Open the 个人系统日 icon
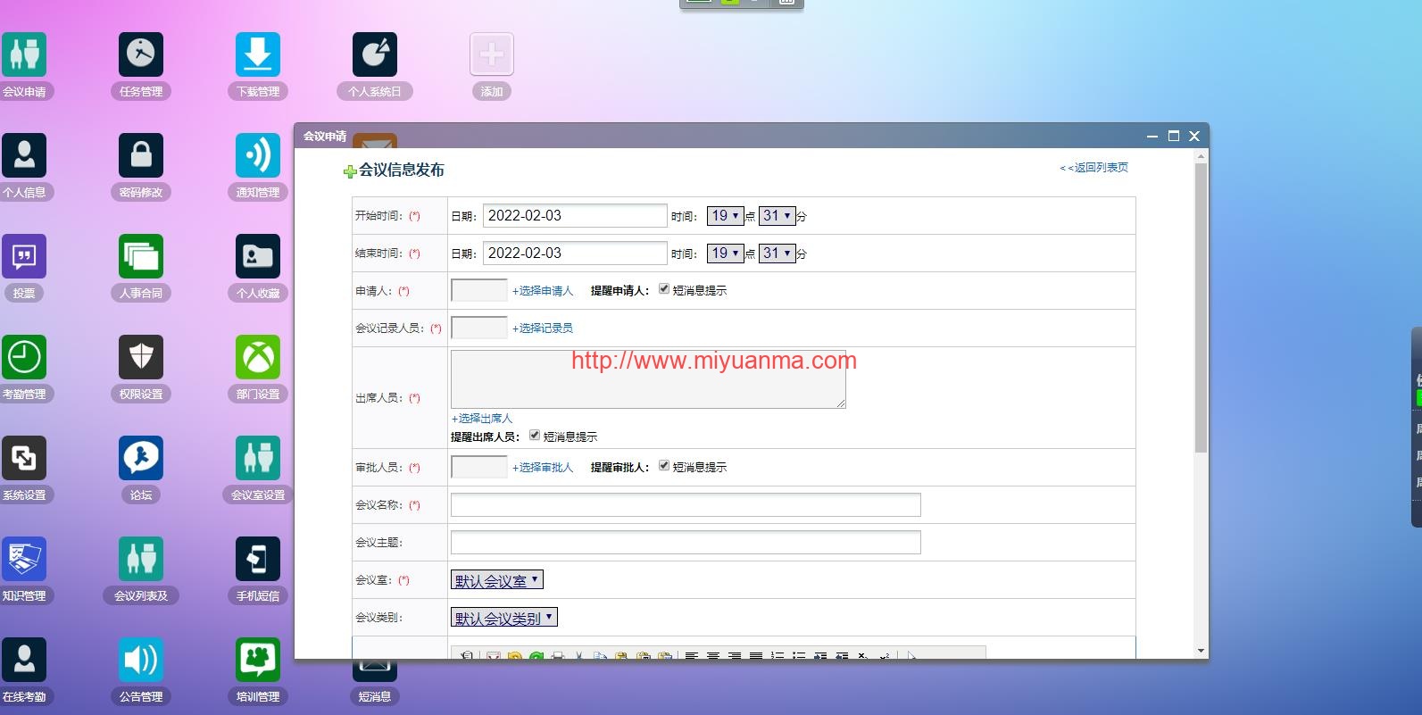 (x=375, y=54)
